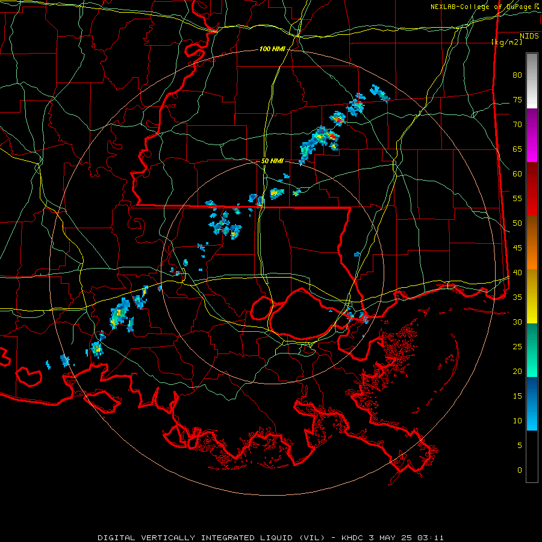Viewport: 542px width, 542px height.
Task: Click the "100 NMI" range ring label
Action: (x=272, y=49)
